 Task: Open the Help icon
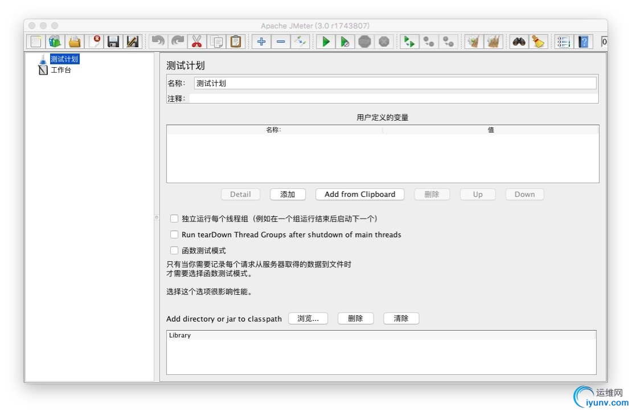pyautogui.click(x=583, y=42)
